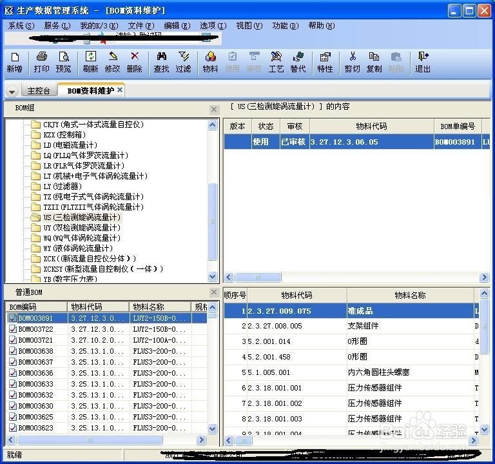Toggle checkbox for BOM003637
The width and height of the screenshot is (495, 464).
coord(13,362)
